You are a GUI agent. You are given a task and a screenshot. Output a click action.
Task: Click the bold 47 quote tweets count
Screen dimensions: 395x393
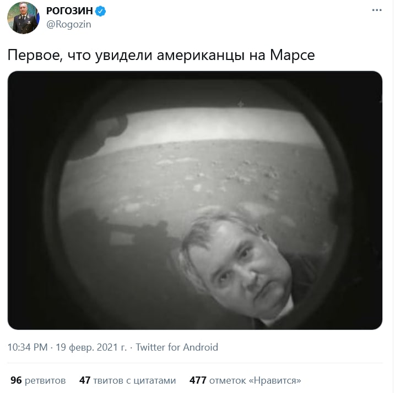pos(85,380)
